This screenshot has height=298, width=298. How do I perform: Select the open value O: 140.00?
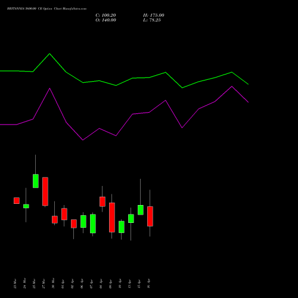pyautogui.click(x=105, y=20)
